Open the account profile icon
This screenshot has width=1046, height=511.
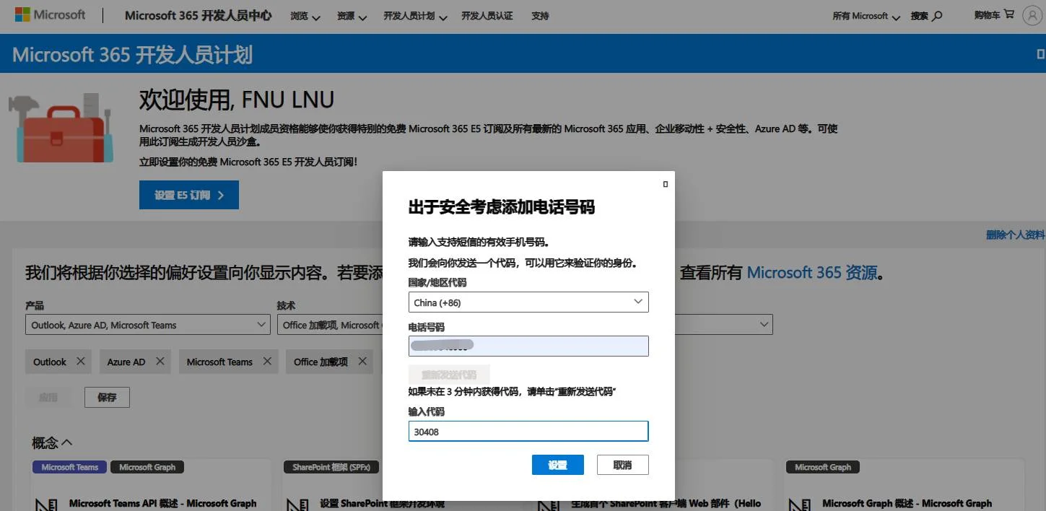coord(1032,15)
